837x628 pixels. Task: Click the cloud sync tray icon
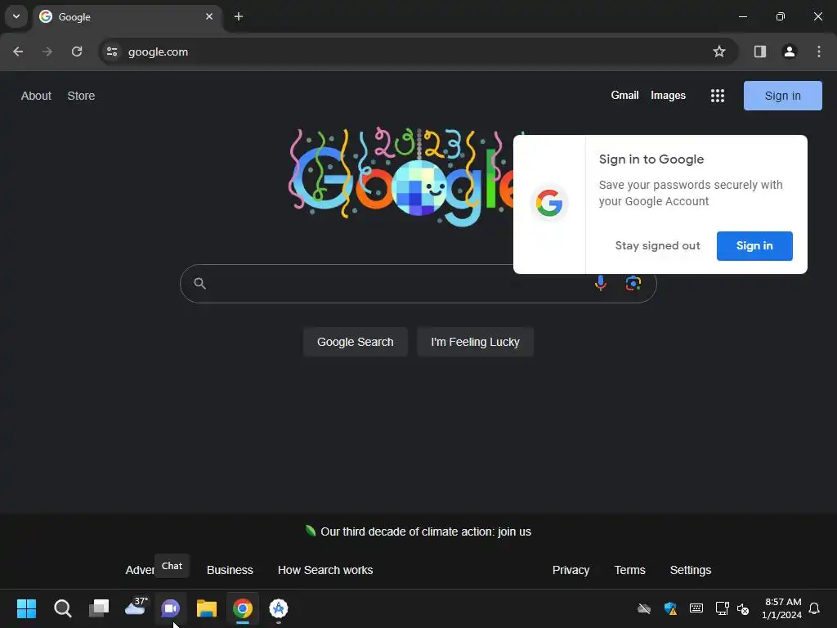(644, 608)
